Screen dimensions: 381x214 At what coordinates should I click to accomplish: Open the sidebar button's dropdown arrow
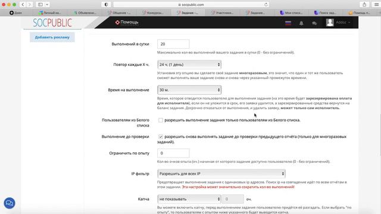point(47,4)
